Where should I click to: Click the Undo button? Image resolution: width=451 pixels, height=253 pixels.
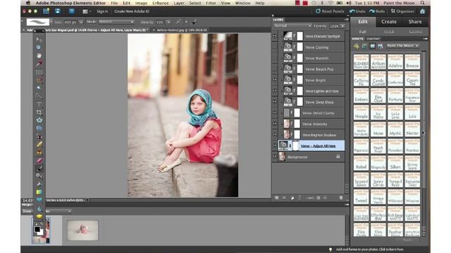[357, 11]
